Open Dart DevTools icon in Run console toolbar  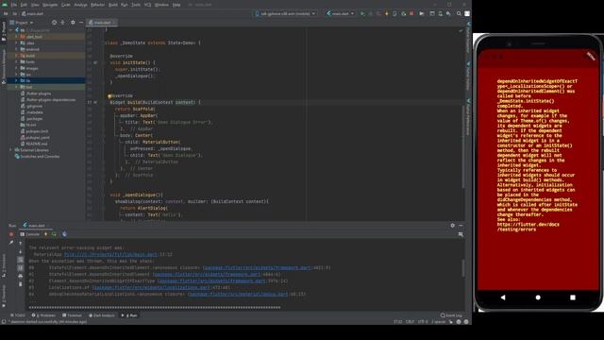[64, 234]
